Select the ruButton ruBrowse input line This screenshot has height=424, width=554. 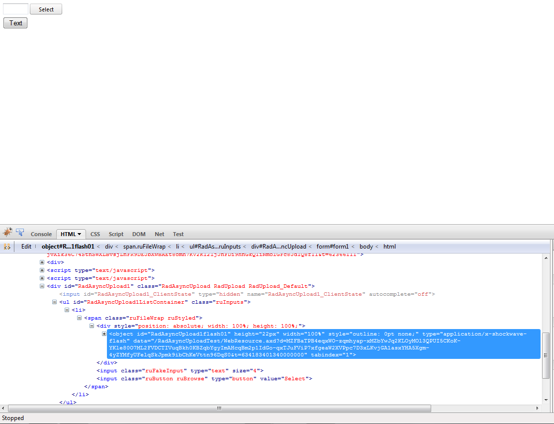pos(204,379)
